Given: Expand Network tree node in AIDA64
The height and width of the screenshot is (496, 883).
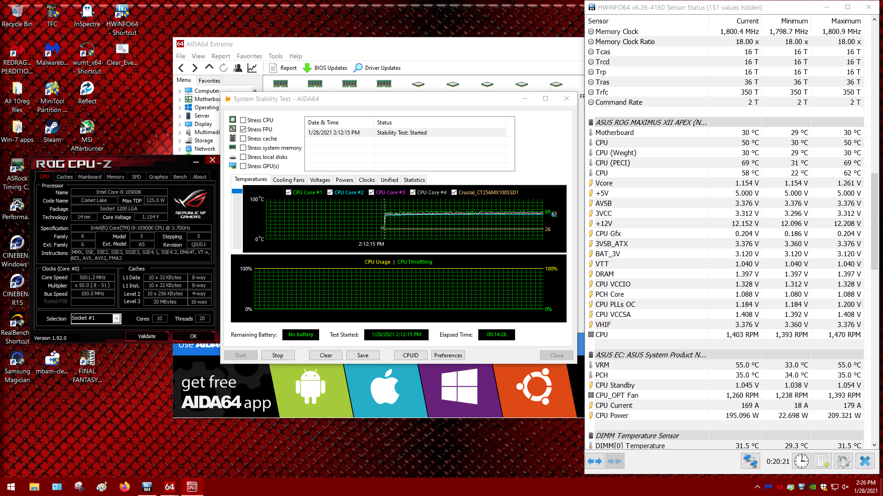Looking at the screenshot, I should pyautogui.click(x=180, y=149).
